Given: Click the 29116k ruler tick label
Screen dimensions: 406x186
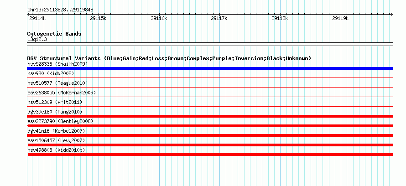Looking at the screenshot, I should (158, 18).
